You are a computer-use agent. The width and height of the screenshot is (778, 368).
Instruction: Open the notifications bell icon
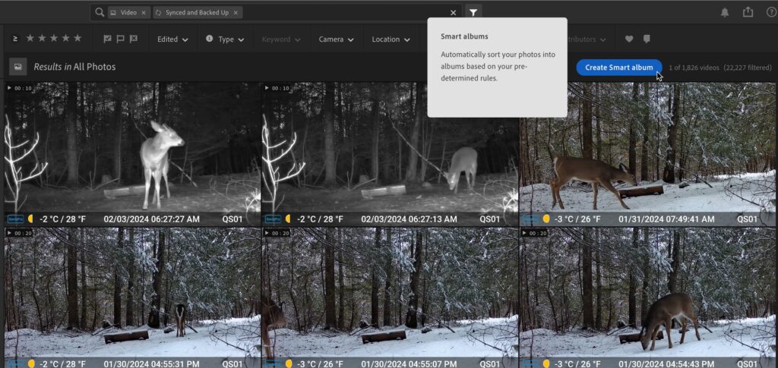[x=724, y=12]
